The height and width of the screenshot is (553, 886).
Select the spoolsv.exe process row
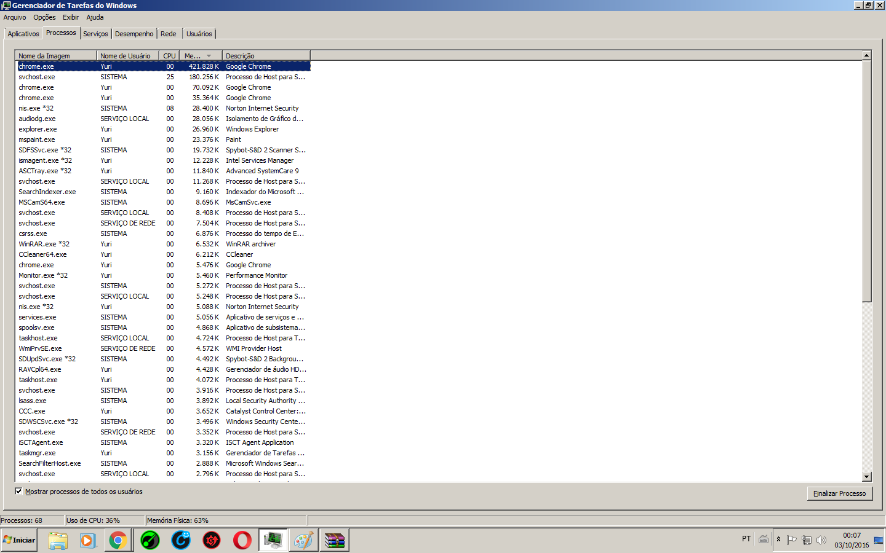(163, 327)
